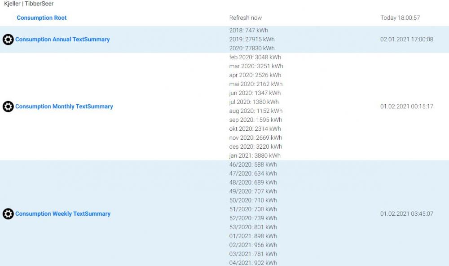Click the aug 2020: 1152 kWh entry

coord(255,111)
